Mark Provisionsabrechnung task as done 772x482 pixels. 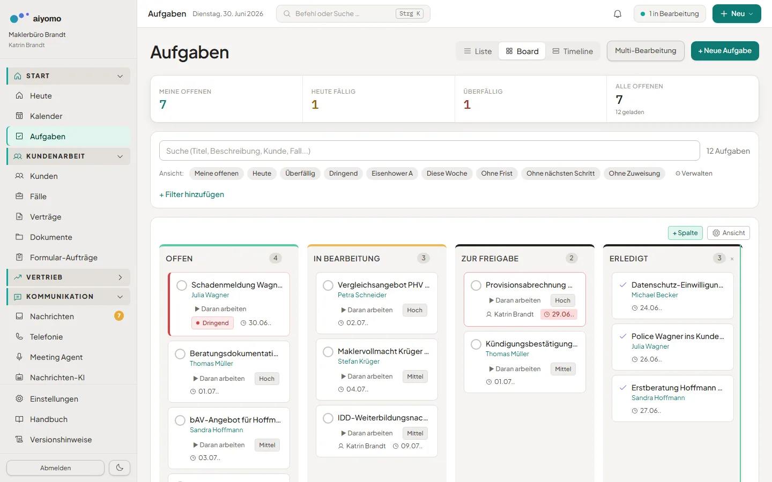(x=476, y=285)
